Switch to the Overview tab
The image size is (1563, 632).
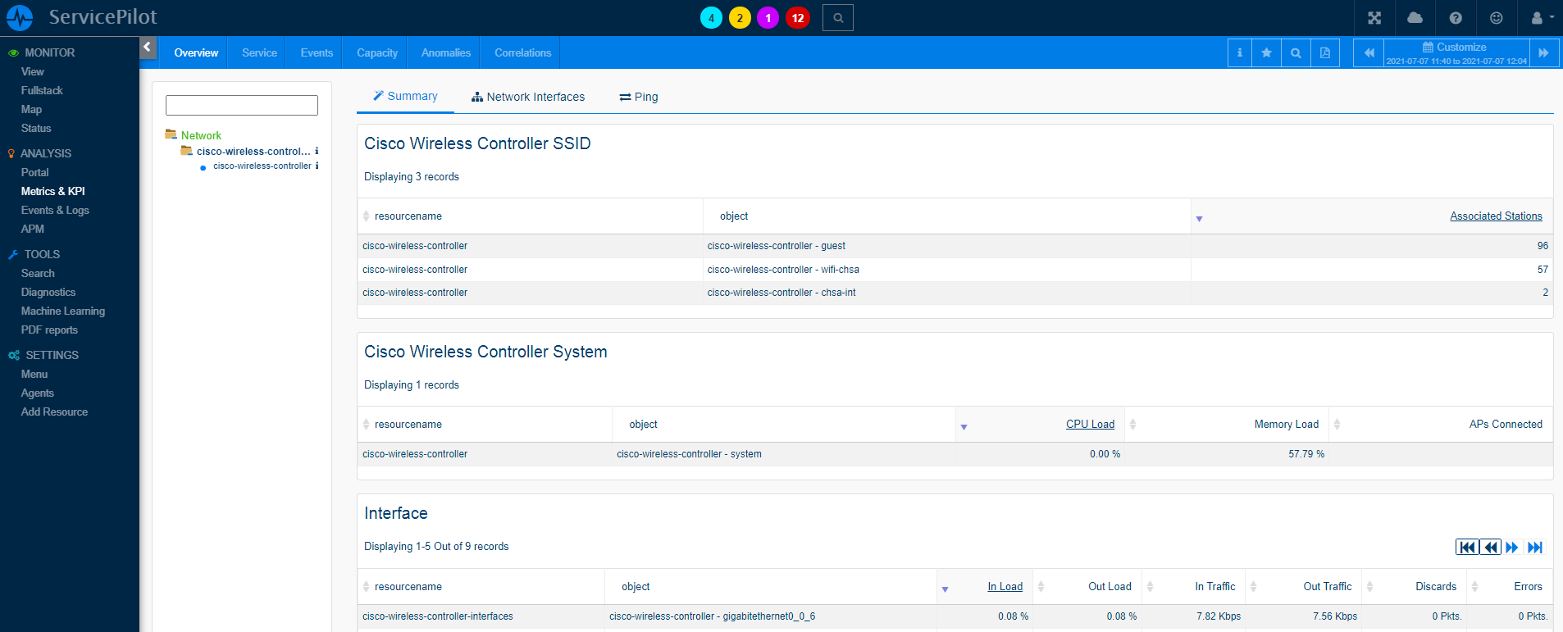[196, 52]
